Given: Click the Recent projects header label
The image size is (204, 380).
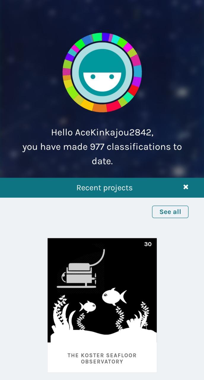Looking at the screenshot, I should (104, 188).
